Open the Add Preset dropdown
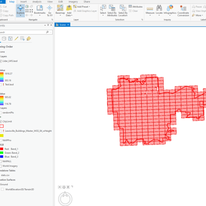Image resolution: width=206 pixels, height=206 pixels. coord(82,7)
